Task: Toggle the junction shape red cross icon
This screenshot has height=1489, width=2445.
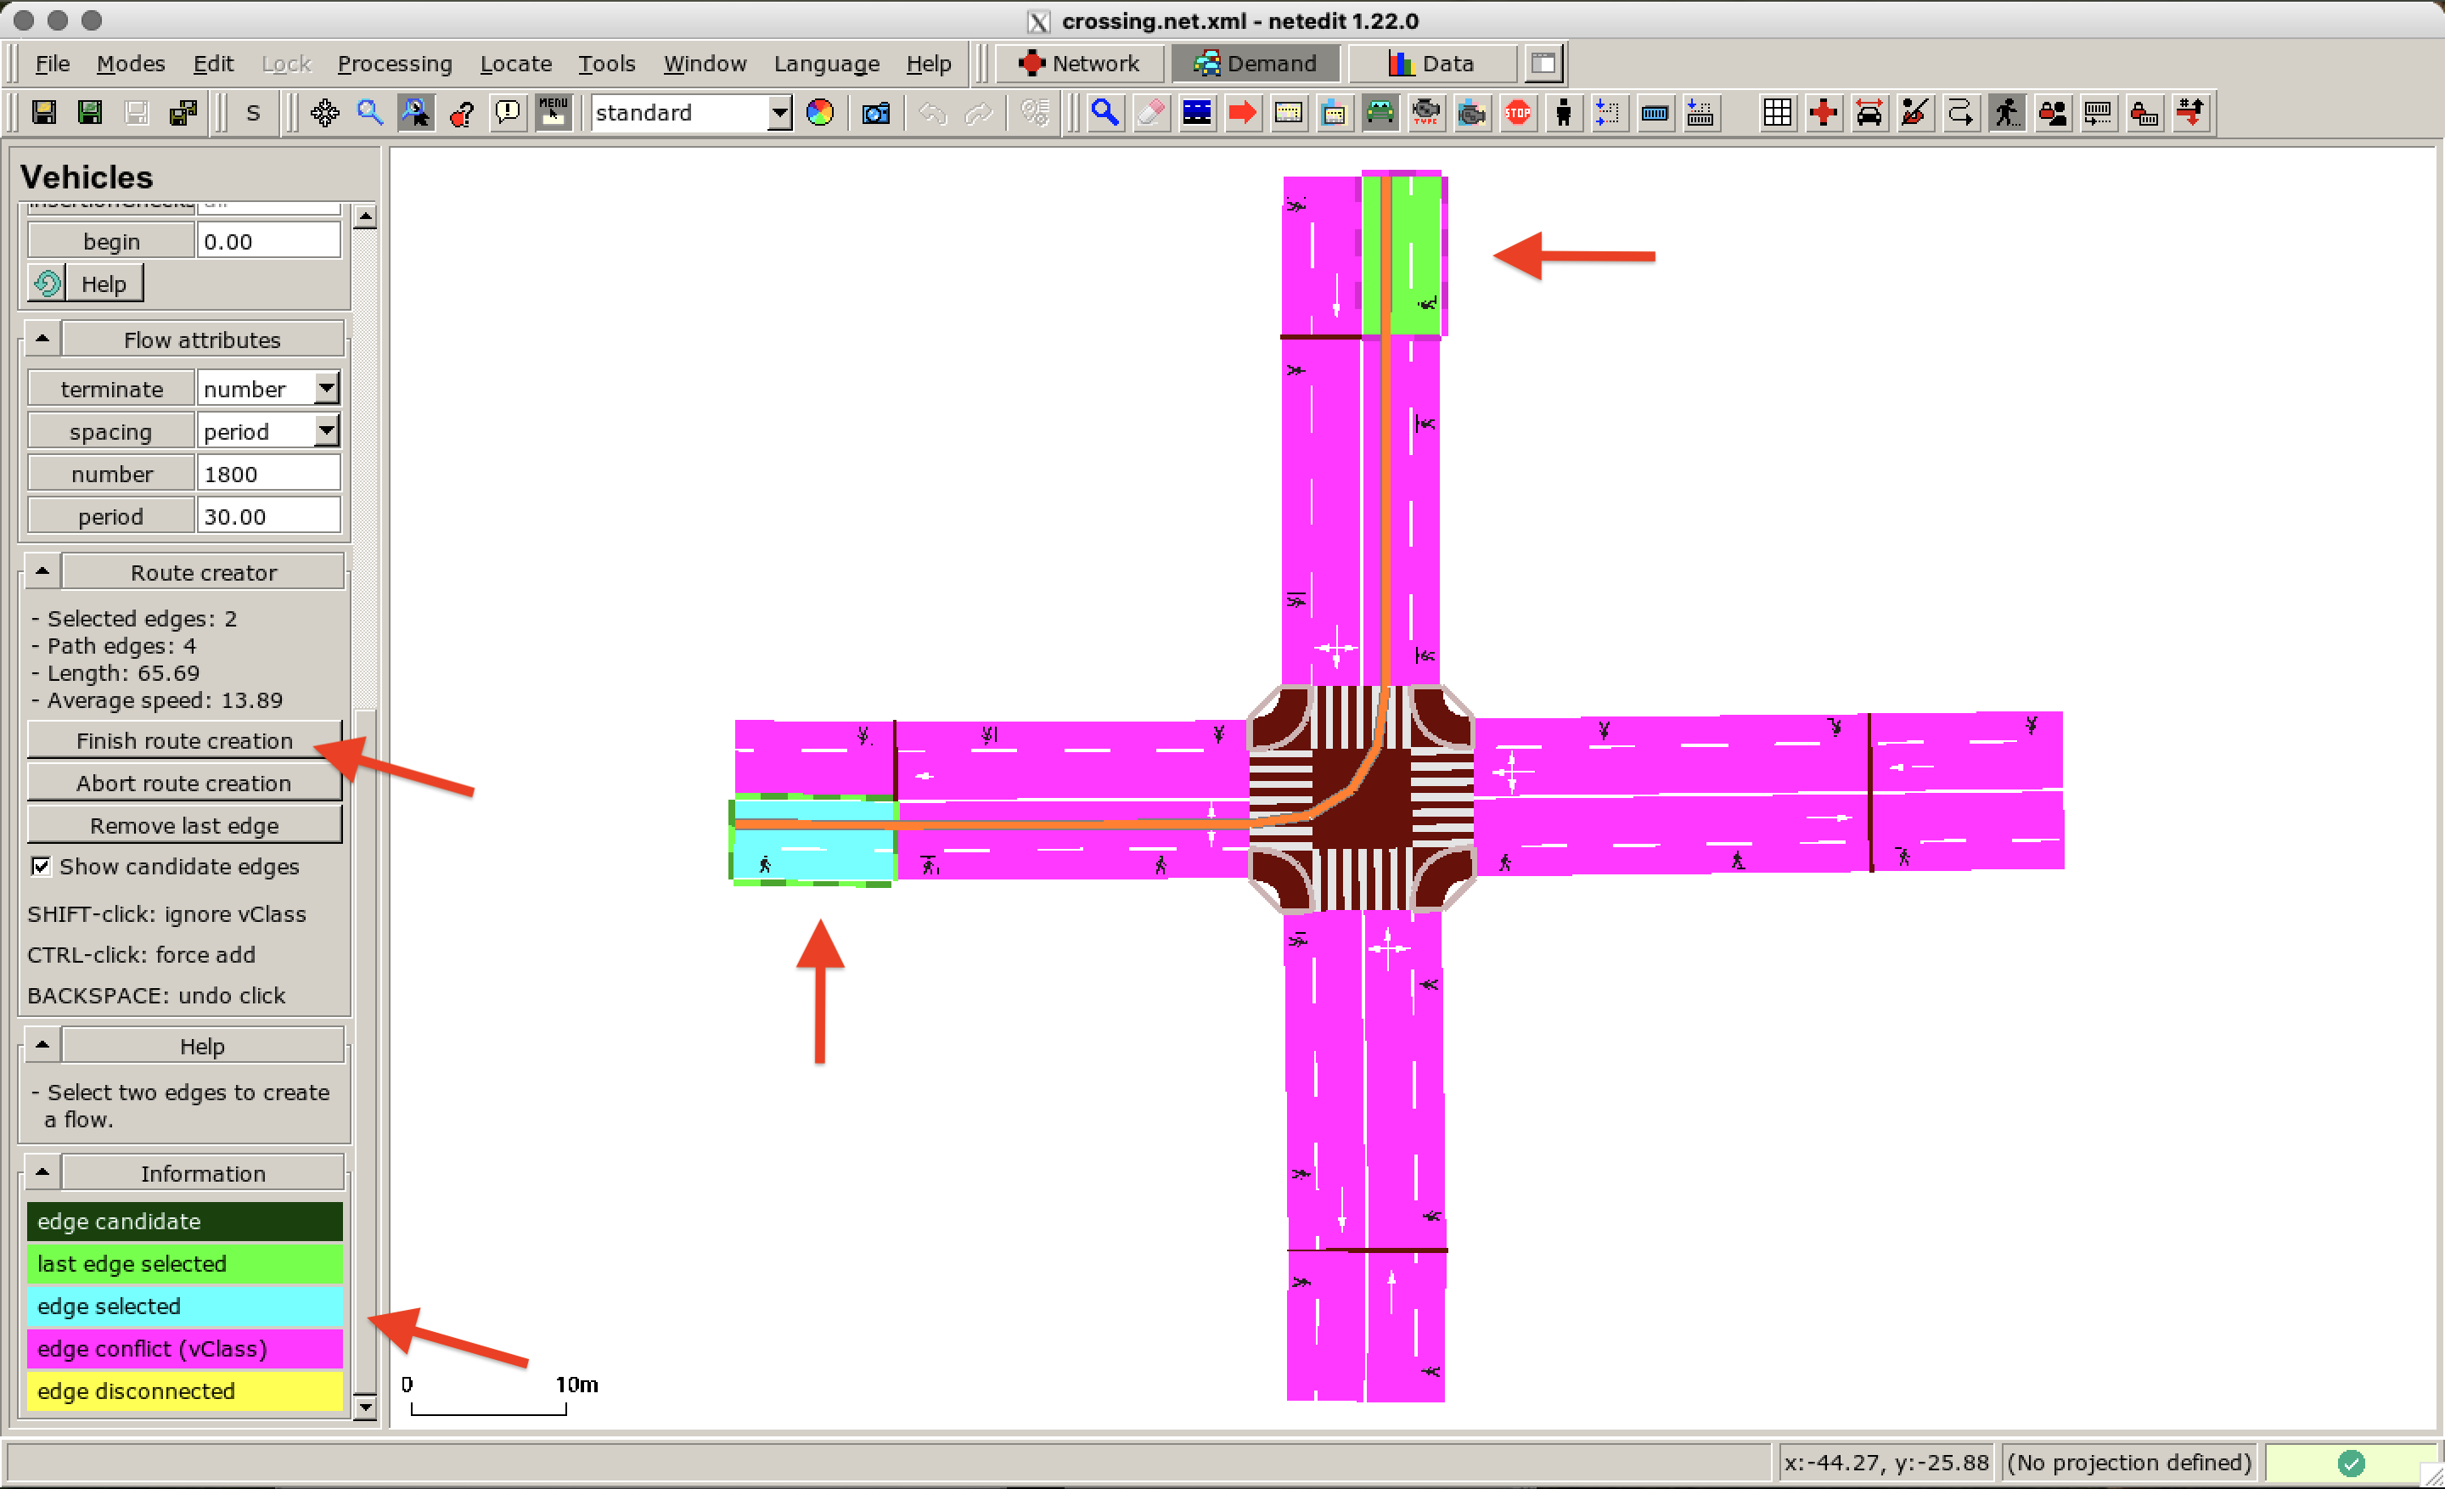Action: coord(1823,113)
